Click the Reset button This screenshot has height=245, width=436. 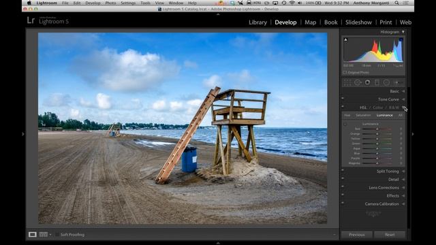point(390,235)
